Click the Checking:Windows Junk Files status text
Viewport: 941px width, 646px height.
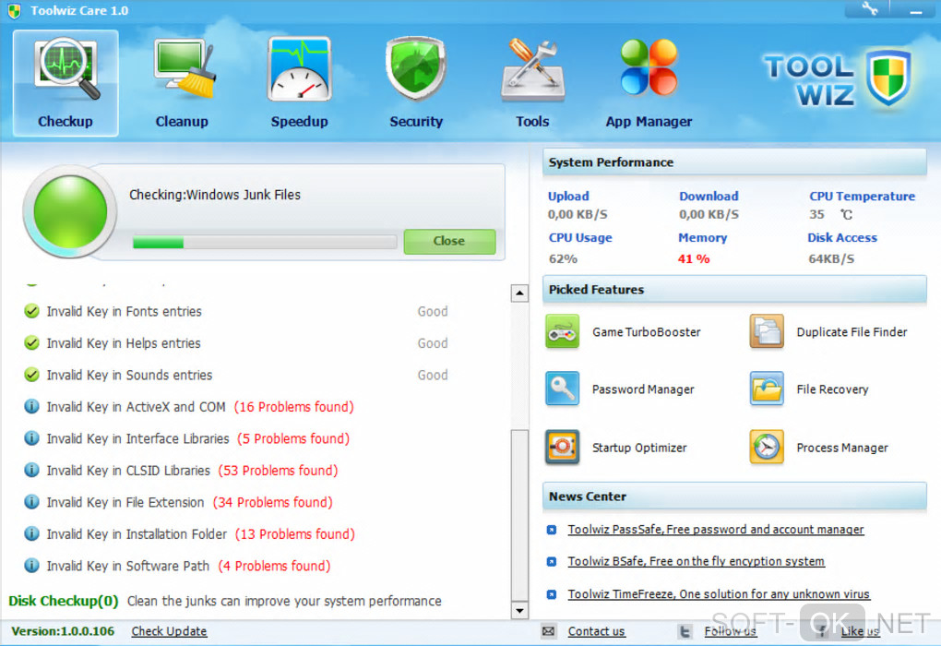215,195
